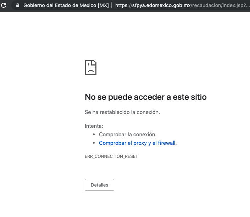Click the 'Intenta:' label
Screen dimensions: 250x217
(x=94, y=126)
